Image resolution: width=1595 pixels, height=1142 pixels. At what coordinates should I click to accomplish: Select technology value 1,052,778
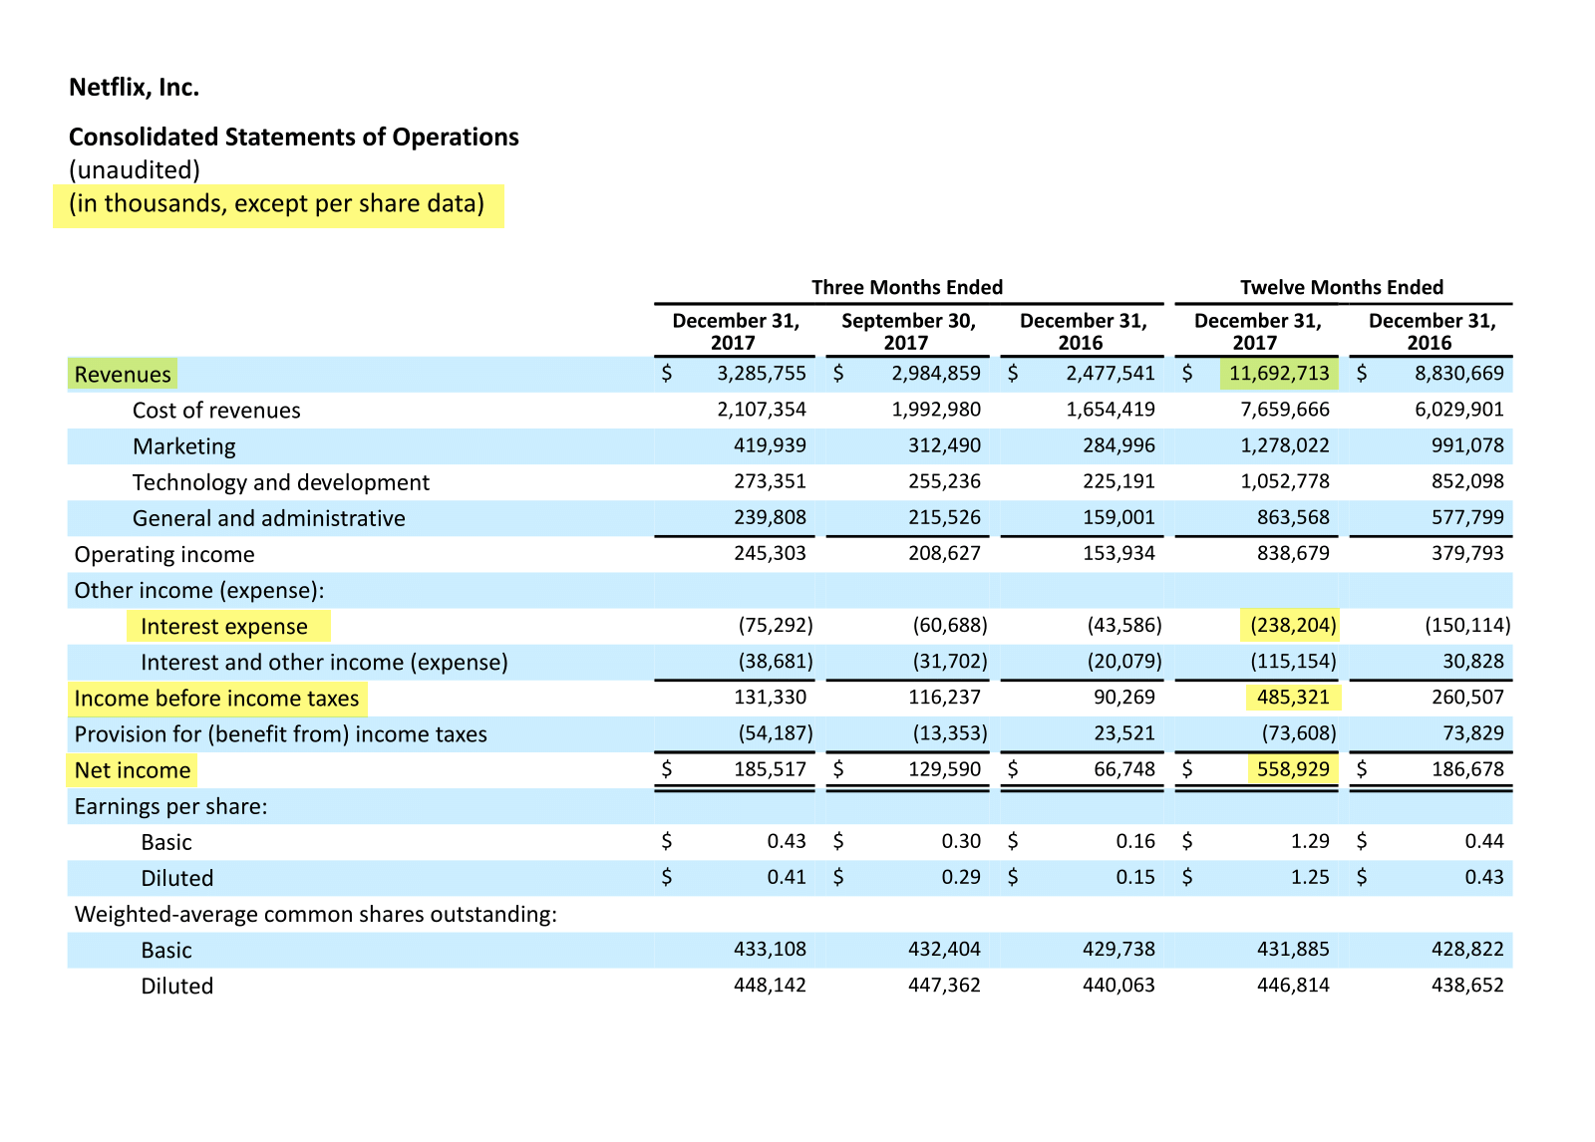click(1285, 481)
